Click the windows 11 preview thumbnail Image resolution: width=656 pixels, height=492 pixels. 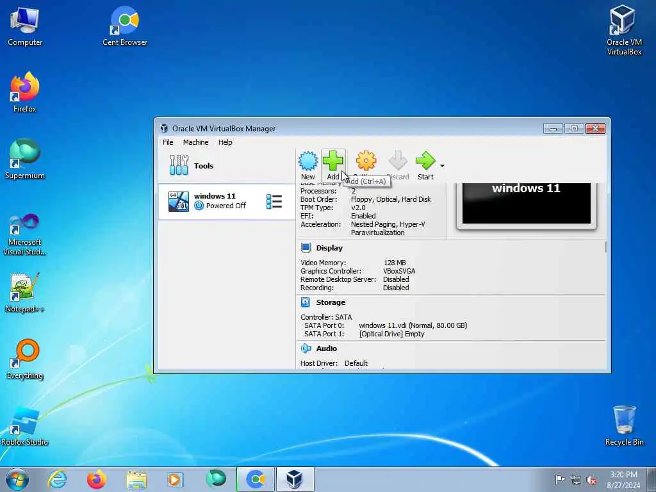(x=527, y=204)
